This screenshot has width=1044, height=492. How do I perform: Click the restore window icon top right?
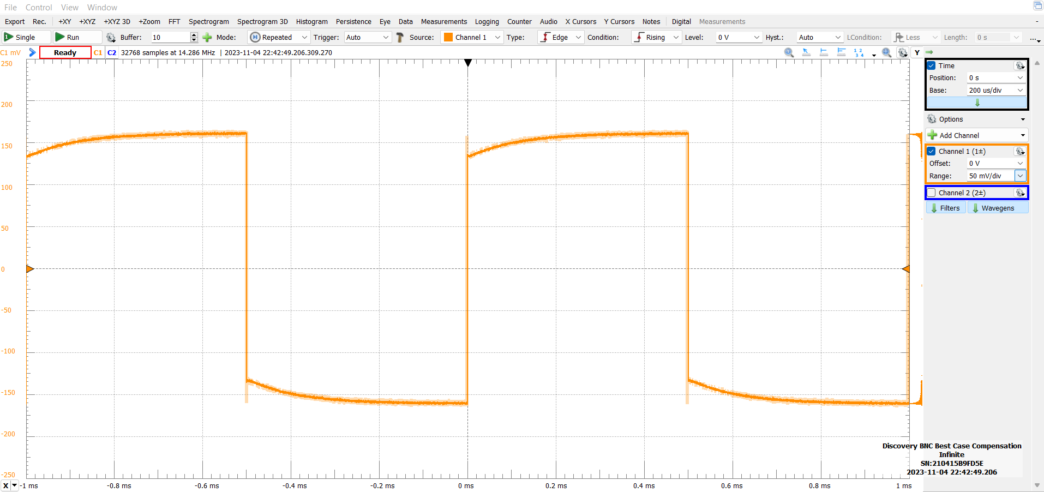pyautogui.click(x=1037, y=5)
